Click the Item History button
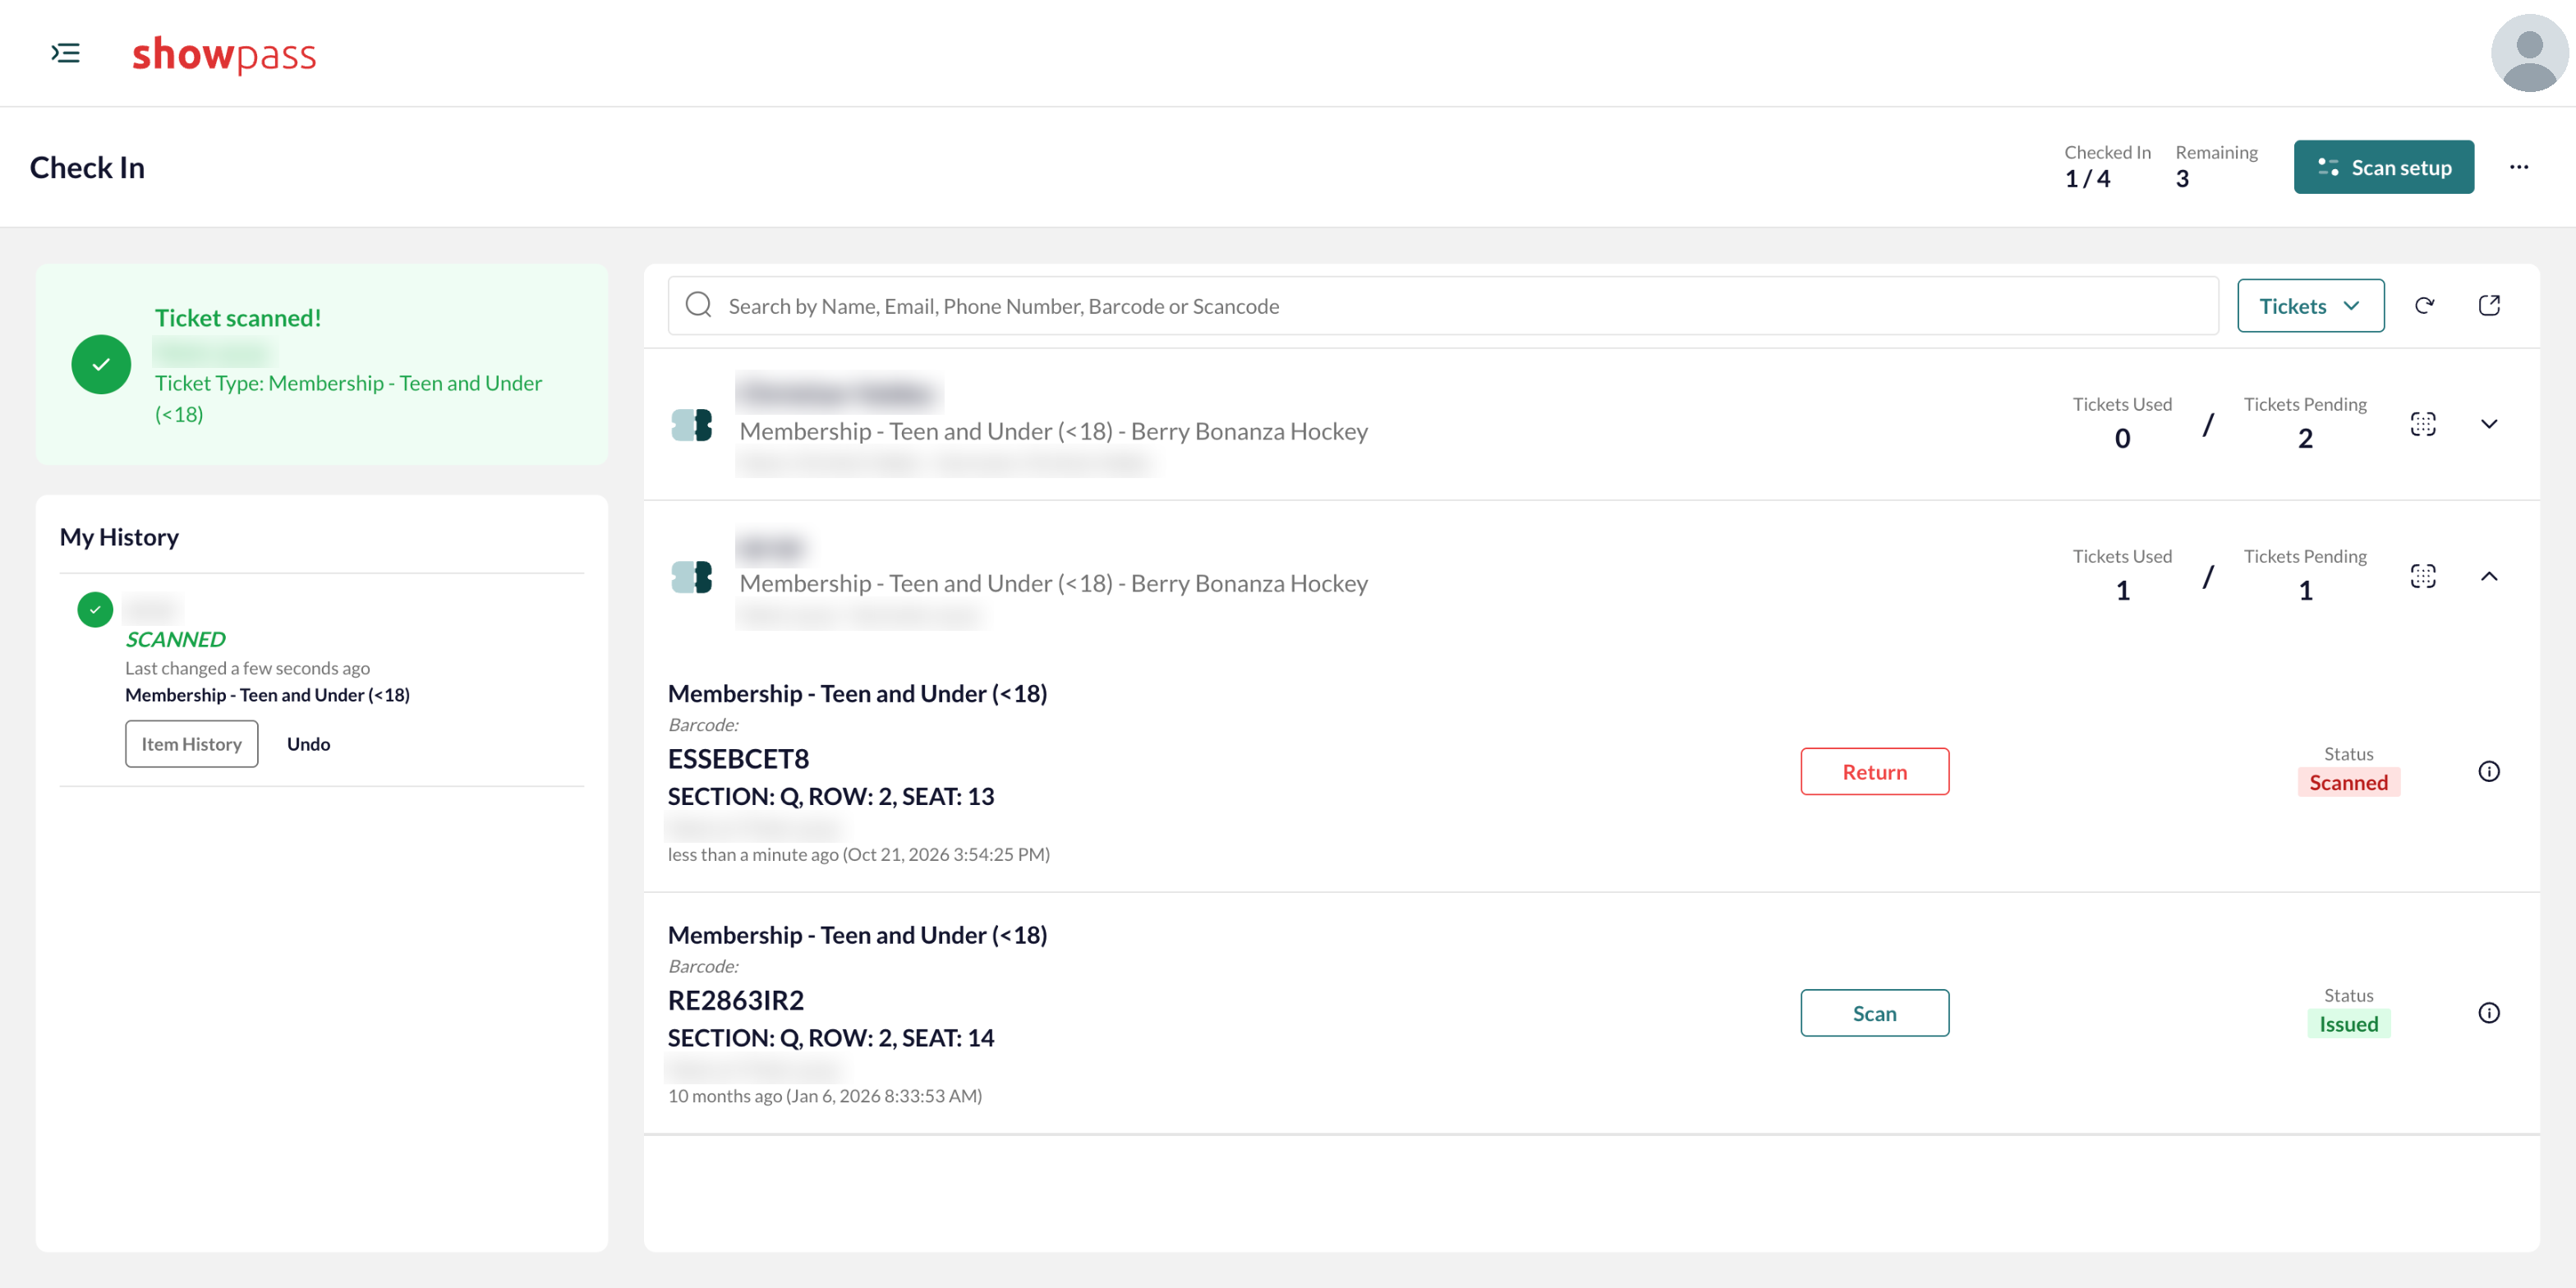Screen dimensions: 2576x1288 coord(191,744)
